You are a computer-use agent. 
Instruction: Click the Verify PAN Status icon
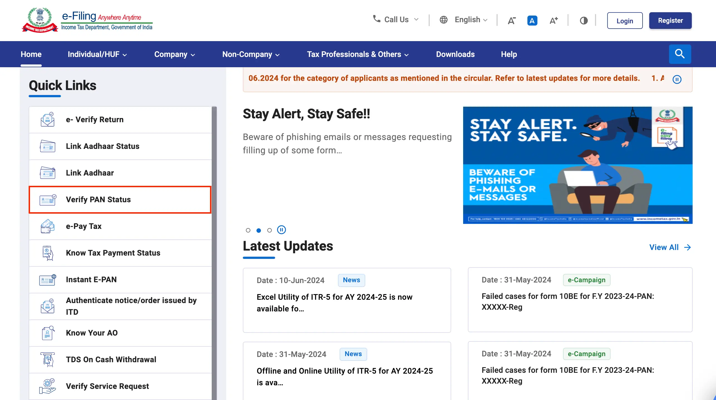click(x=47, y=199)
